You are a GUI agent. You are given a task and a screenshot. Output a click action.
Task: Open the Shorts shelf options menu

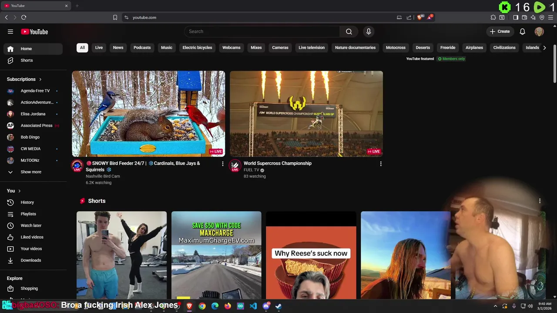[x=540, y=201]
